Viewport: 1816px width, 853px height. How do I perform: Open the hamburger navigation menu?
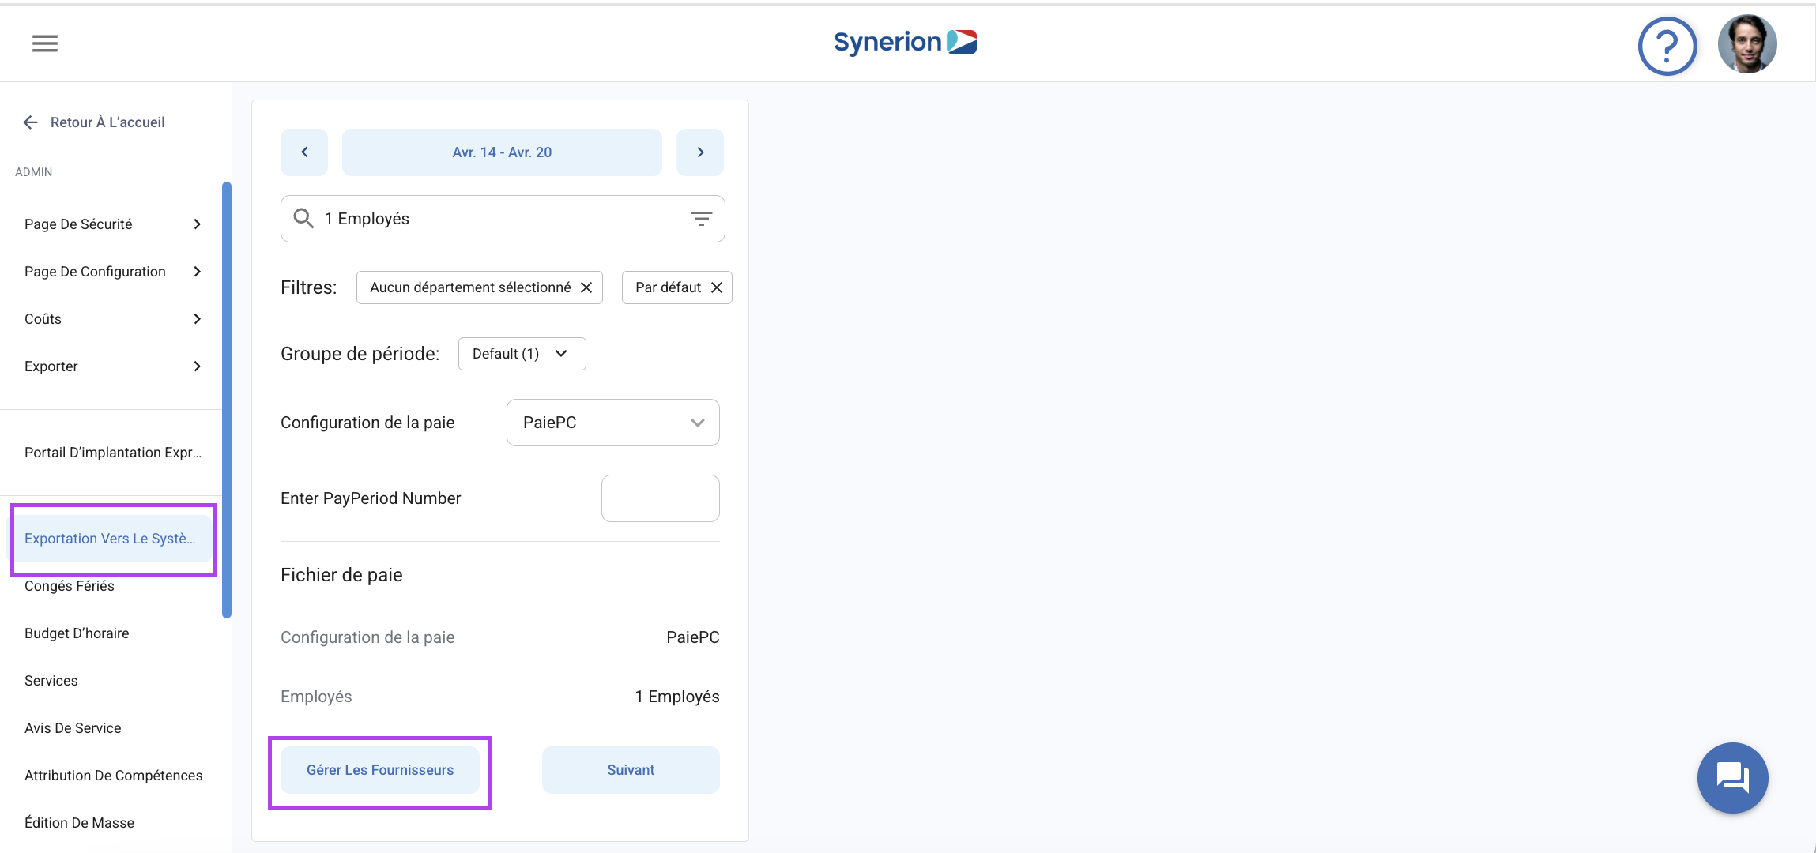[x=45, y=43]
